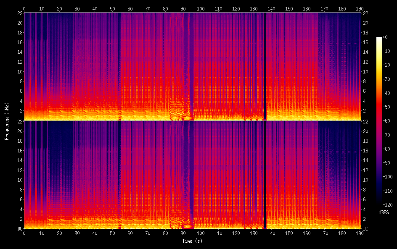Click the "22" label at top-left of upper channel

[19, 13]
